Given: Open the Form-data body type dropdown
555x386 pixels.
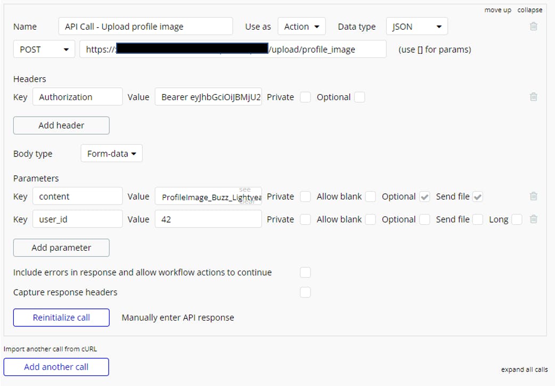Looking at the screenshot, I should [111, 154].
